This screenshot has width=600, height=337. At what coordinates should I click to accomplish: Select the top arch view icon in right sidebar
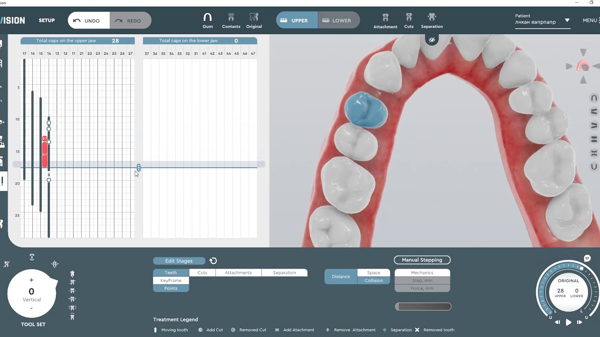click(x=594, y=98)
